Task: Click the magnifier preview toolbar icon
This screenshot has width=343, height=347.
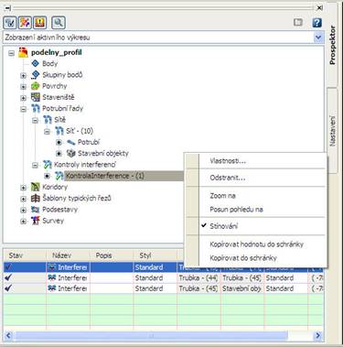Action: [59, 22]
